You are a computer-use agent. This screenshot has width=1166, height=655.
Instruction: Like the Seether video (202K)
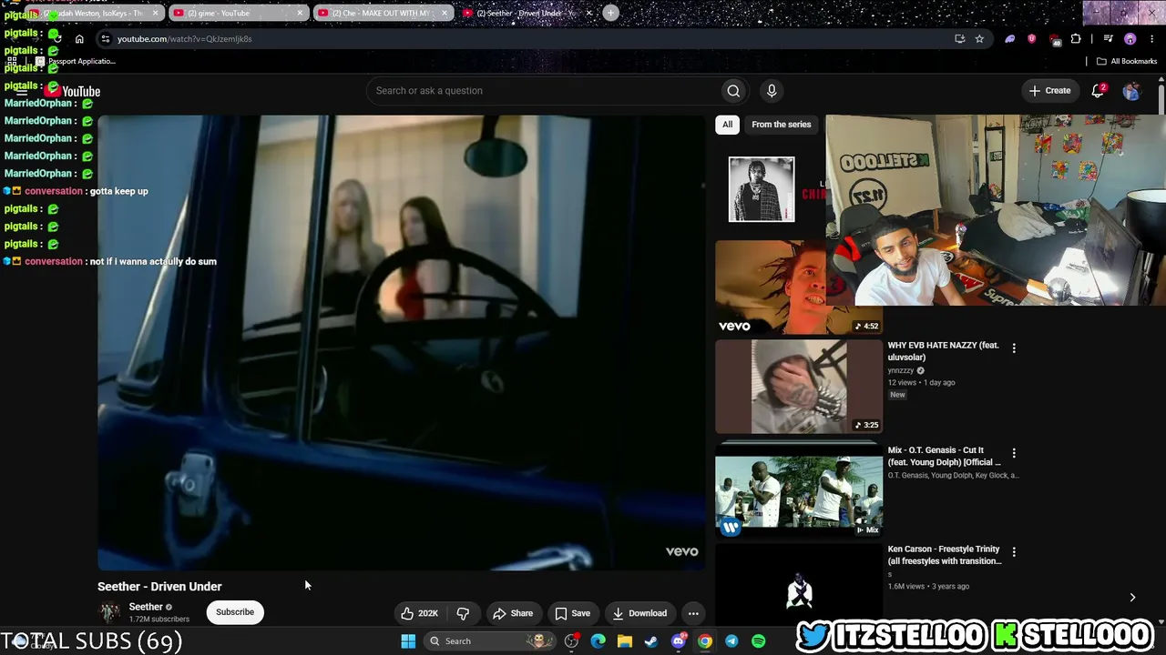click(x=420, y=613)
